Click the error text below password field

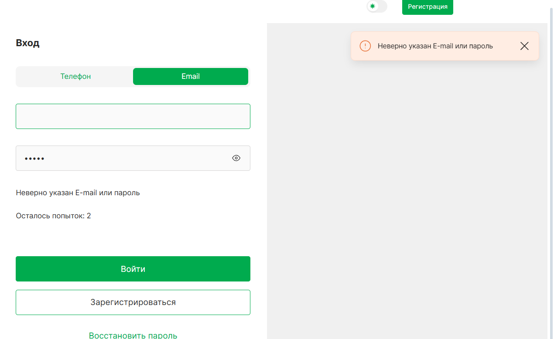(x=78, y=193)
